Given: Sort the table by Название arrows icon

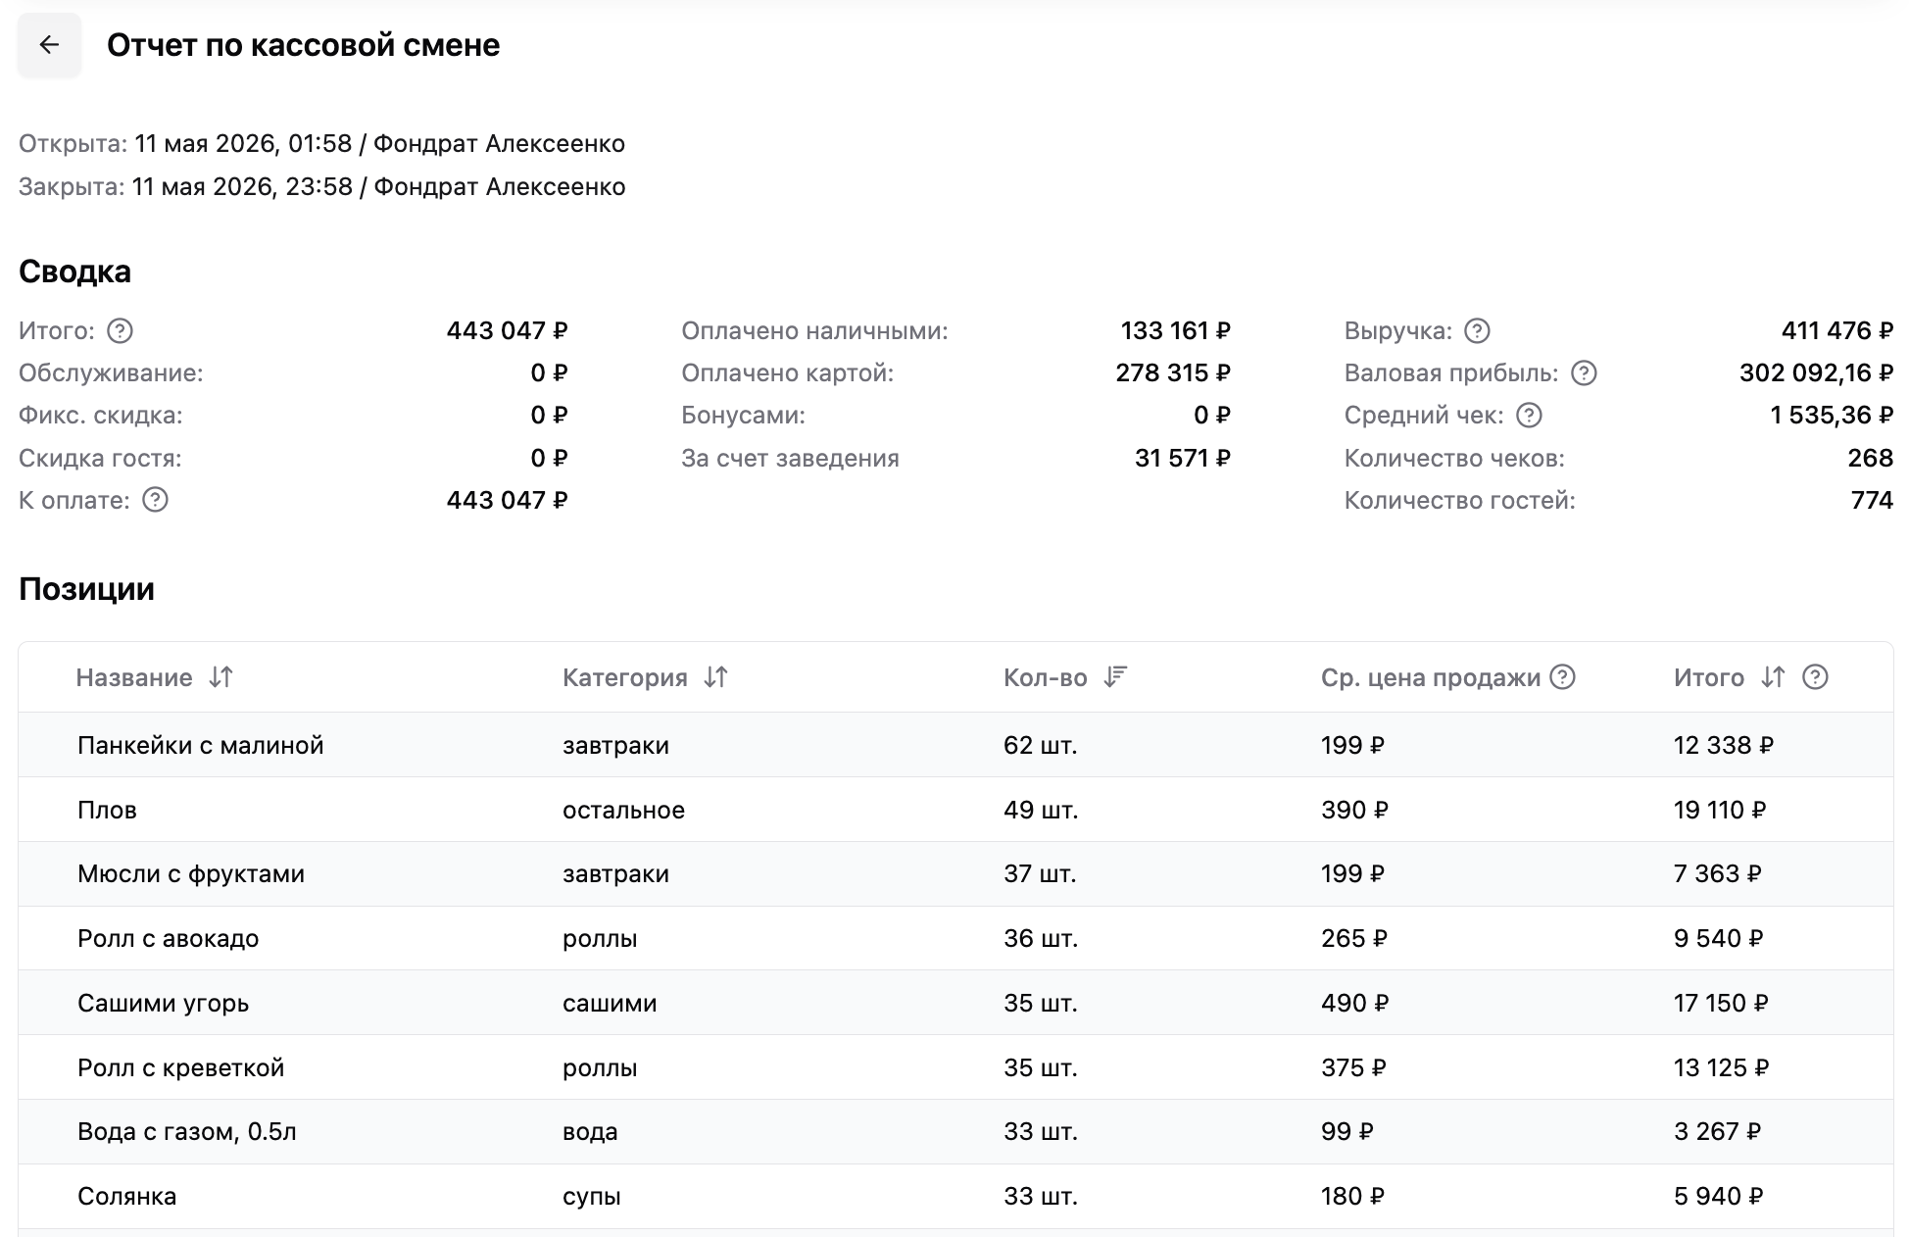Looking at the screenshot, I should click(x=220, y=677).
